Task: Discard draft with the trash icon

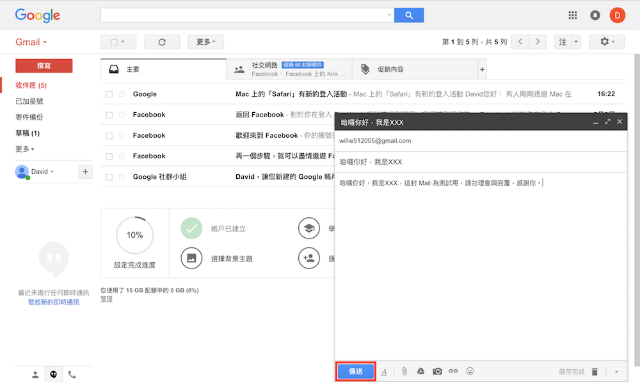Action: tap(595, 371)
